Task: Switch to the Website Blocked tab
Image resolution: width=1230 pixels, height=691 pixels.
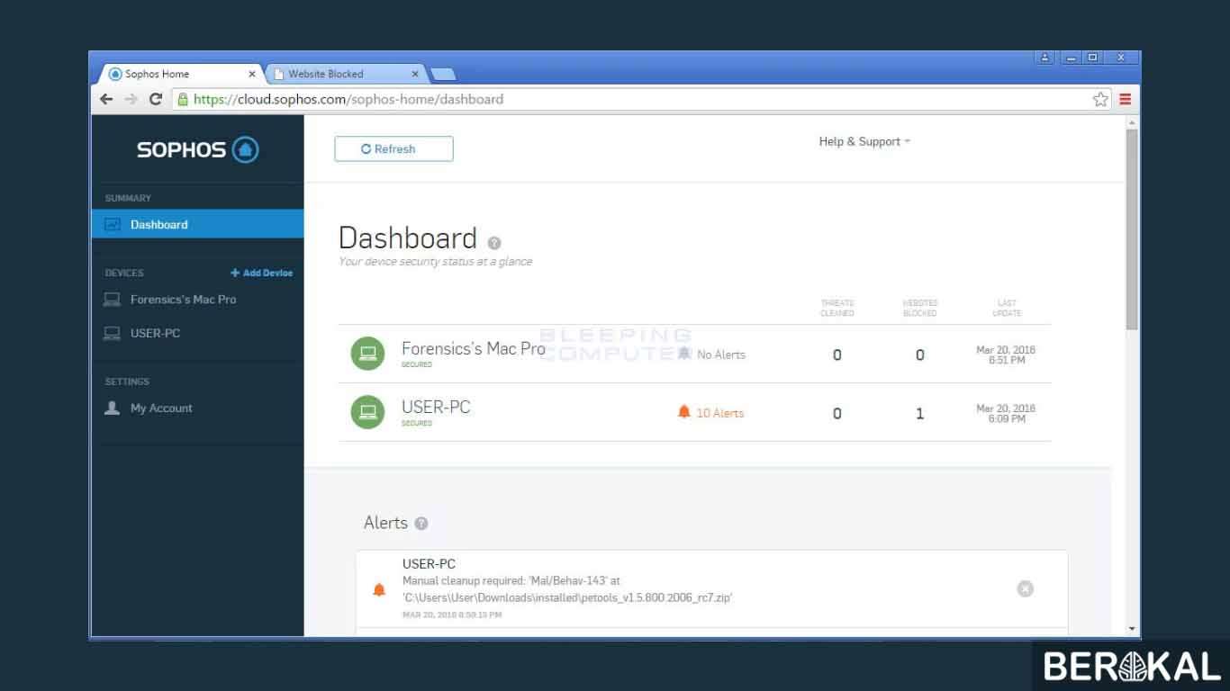Action: 345,74
